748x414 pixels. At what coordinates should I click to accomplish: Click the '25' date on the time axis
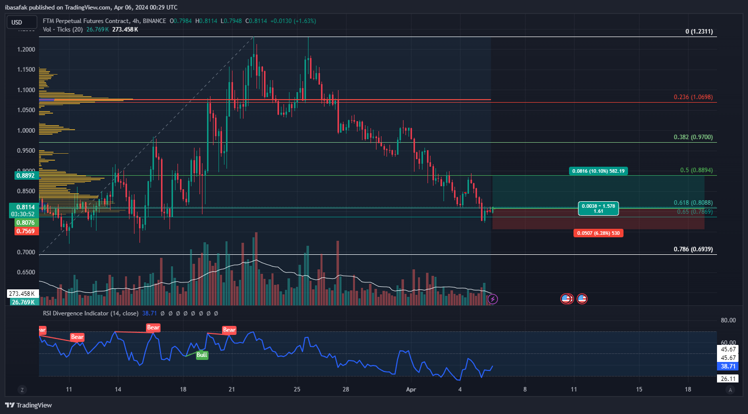pos(297,389)
